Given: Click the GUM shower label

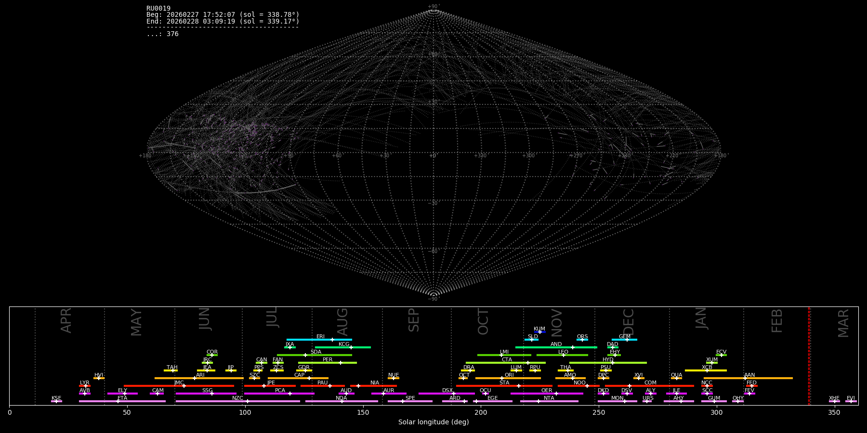Looking at the screenshot, I should point(714,398).
